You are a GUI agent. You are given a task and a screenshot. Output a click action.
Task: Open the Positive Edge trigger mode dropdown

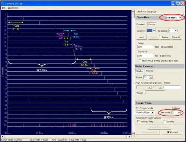point(153,113)
